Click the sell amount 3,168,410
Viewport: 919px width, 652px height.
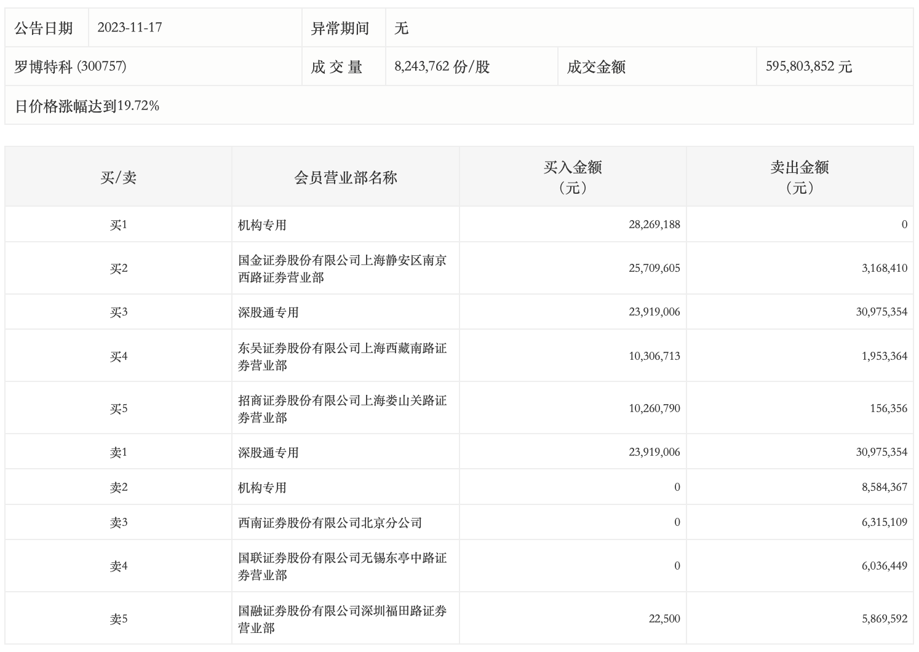pyautogui.click(x=884, y=268)
